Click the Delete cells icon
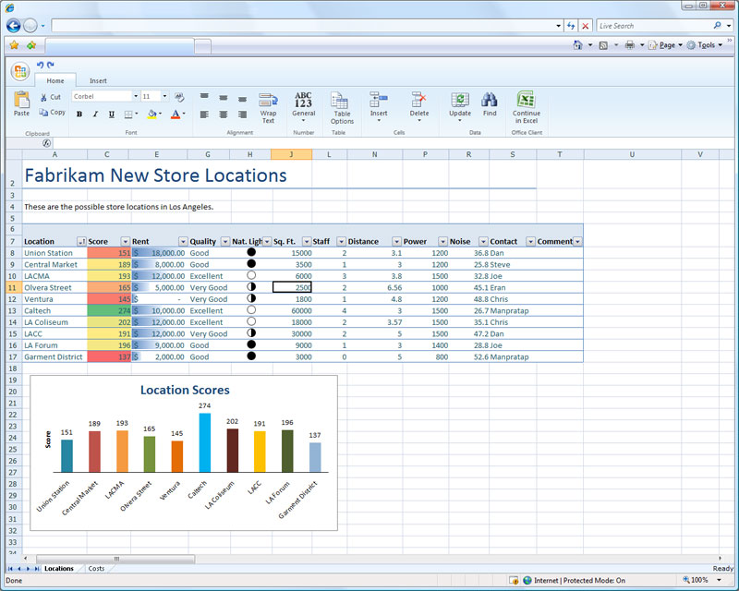This screenshot has width=739, height=591. 418,102
